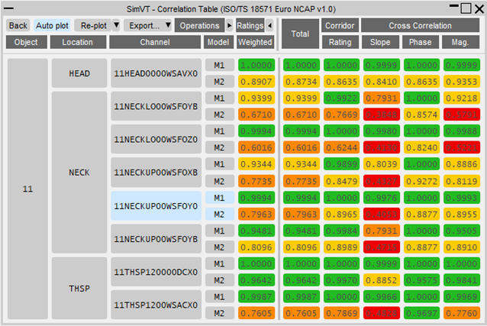Select highlighted channel 11NECKUP00WSFOY0

156,205
